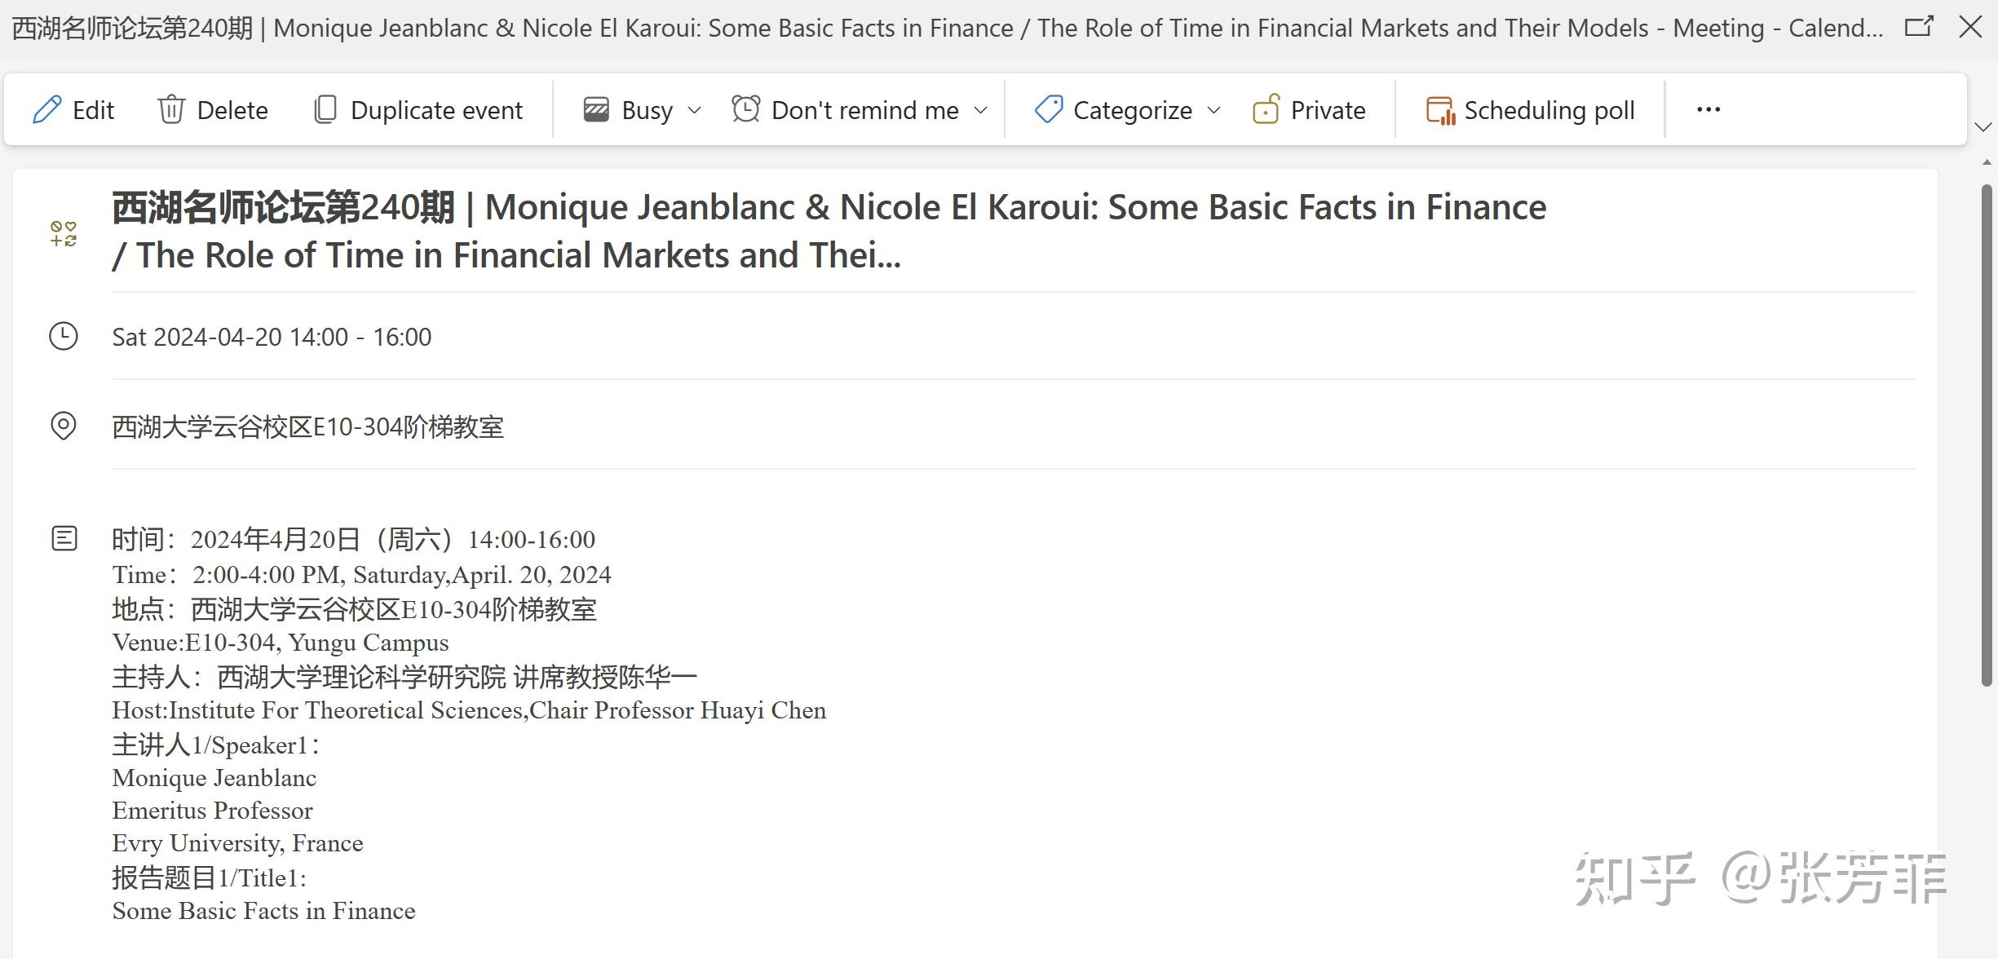The width and height of the screenshot is (1998, 959).
Task: Click the Scheduling poll icon
Action: tap(1440, 110)
